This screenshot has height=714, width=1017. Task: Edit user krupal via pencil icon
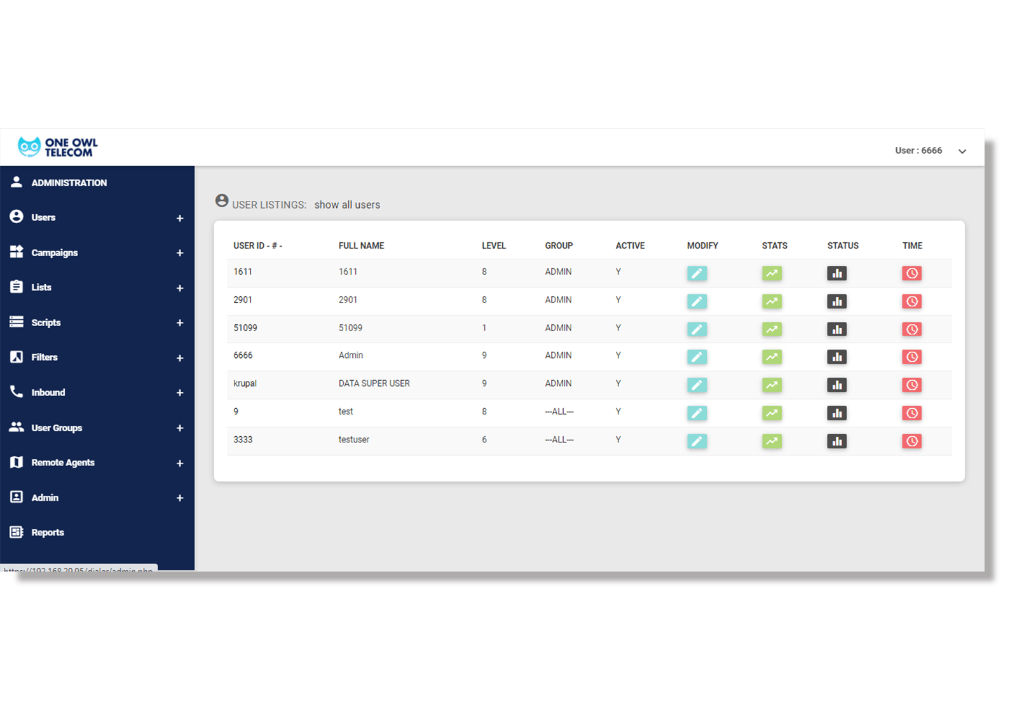tap(697, 385)
